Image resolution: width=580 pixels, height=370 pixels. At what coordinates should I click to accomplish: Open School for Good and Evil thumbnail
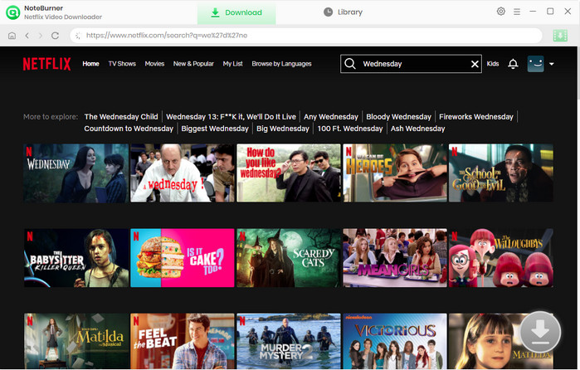[501, 173]
